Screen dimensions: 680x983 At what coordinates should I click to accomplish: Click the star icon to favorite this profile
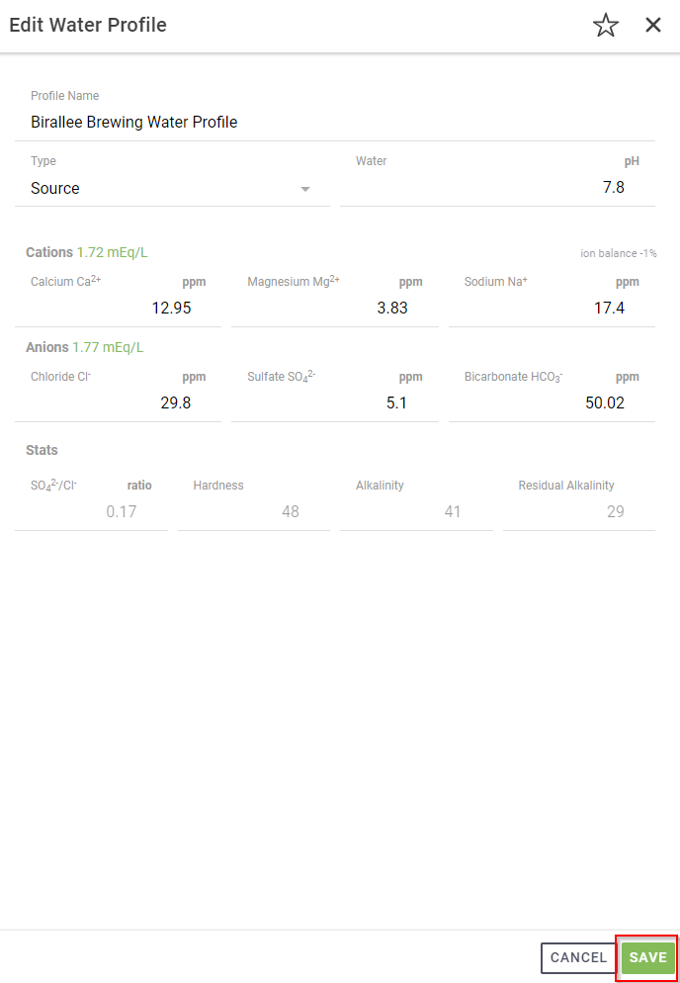(606, 25)
